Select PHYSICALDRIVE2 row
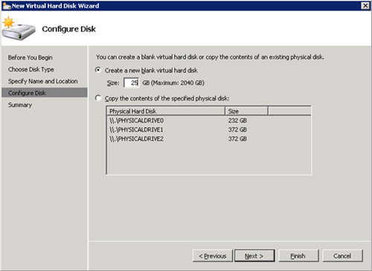Viewport: 372px width, 271px height. tap(208, 139)
